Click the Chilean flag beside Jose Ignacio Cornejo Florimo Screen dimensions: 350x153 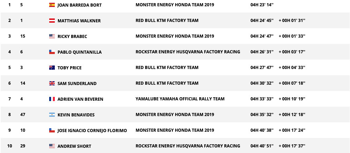[52, 130]
